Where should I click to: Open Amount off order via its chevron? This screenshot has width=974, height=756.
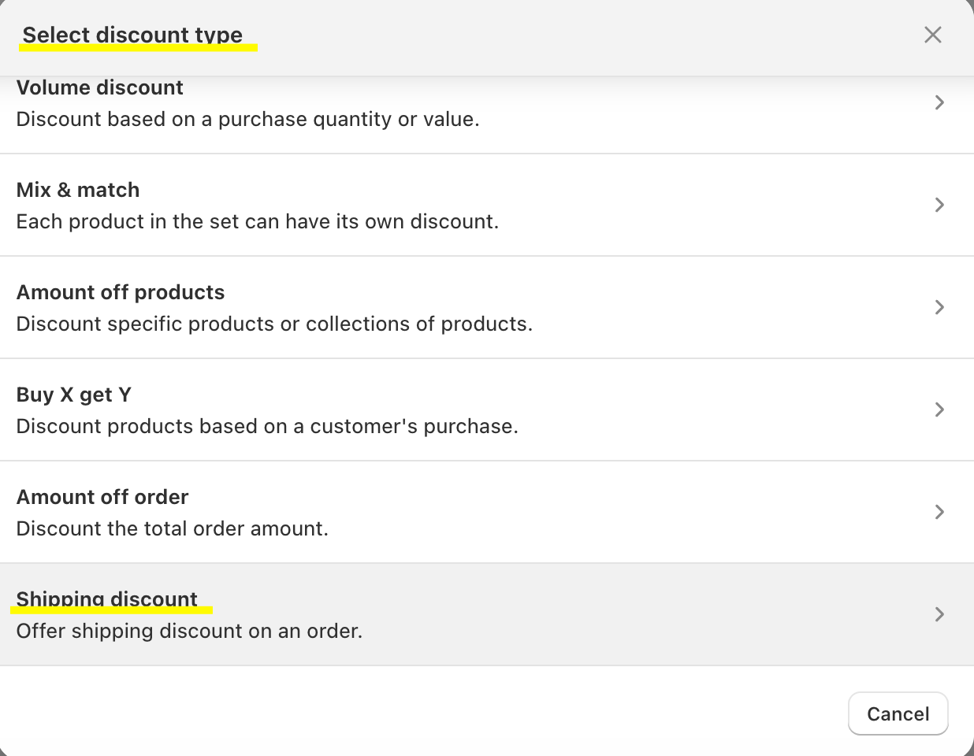pos(939,512)
